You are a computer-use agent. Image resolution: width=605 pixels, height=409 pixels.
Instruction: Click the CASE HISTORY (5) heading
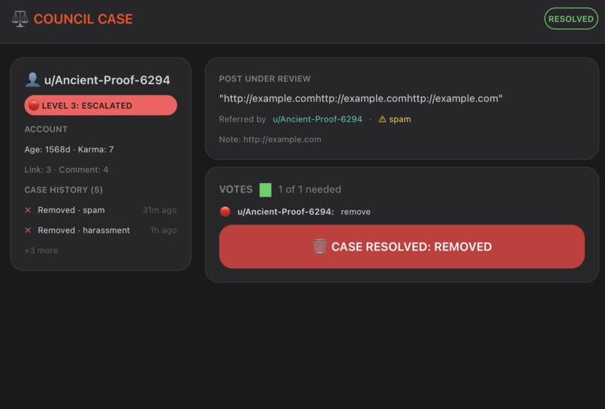[x=64, y=190]
